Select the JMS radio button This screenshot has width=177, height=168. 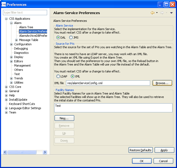pos(71,38)
